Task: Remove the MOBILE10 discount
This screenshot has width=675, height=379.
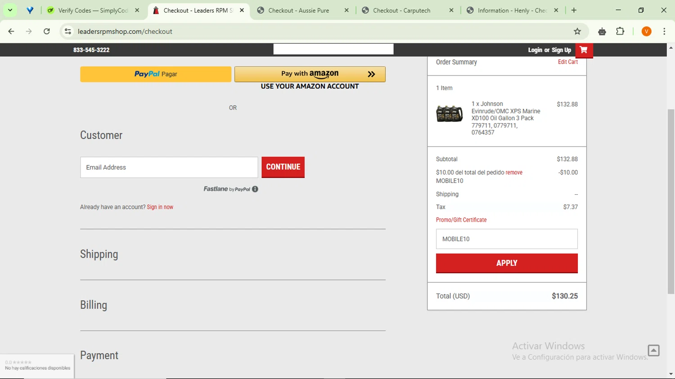Action: point(514,173)
